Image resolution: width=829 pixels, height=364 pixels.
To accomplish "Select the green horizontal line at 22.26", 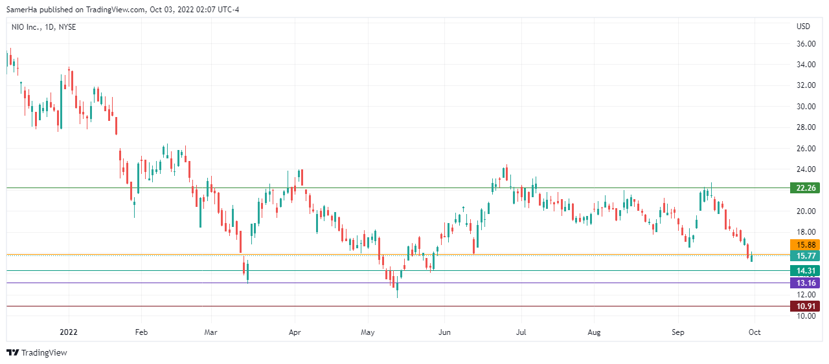I will coord(389,188).
